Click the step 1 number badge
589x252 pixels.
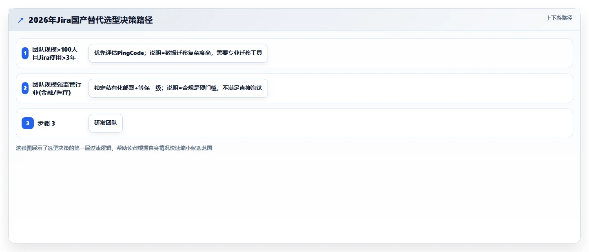coord(25,53)
